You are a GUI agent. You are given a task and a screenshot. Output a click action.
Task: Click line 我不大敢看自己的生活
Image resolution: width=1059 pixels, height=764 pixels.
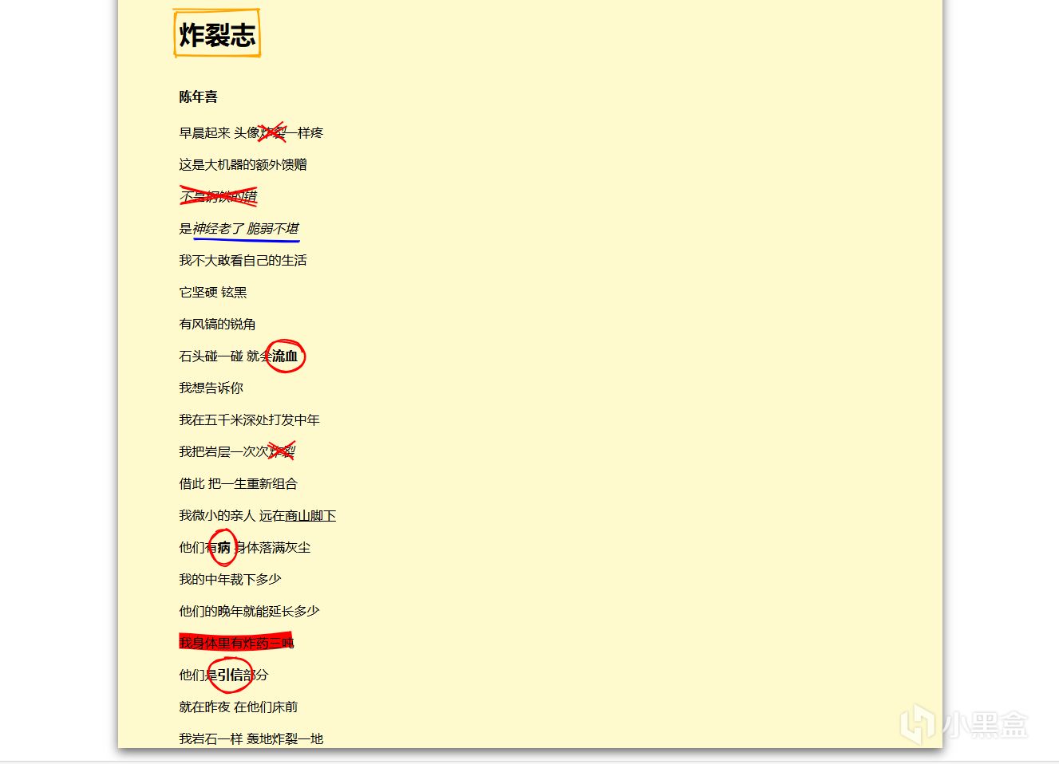tap(243, 260)
